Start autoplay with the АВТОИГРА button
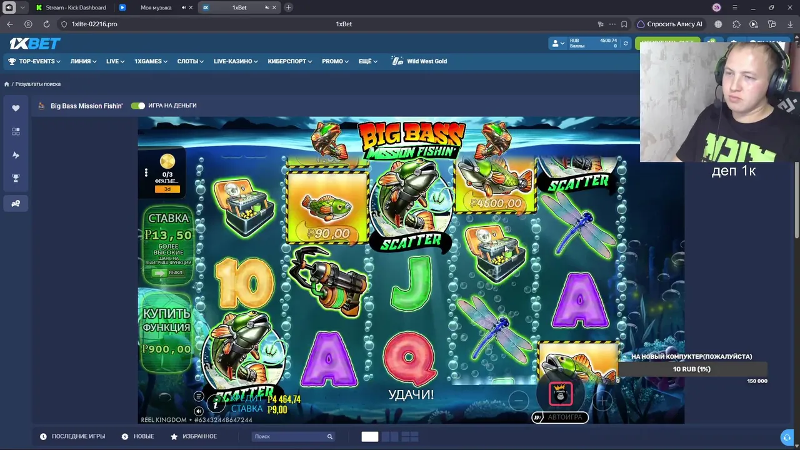Image resolution: width=800 pixels, height=450 pixels. (x=561, y=417)
